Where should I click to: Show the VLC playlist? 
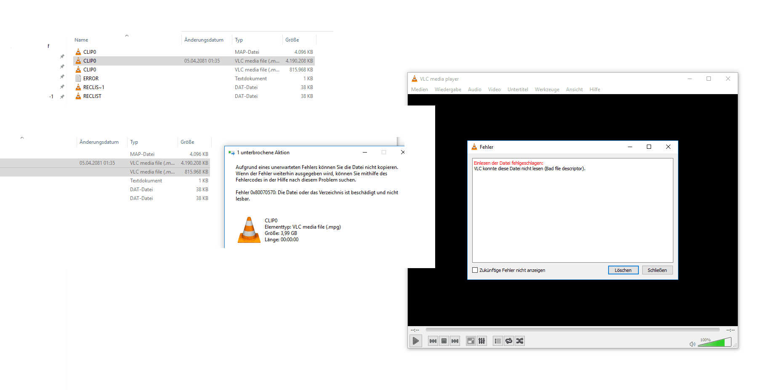coord(498,341)
